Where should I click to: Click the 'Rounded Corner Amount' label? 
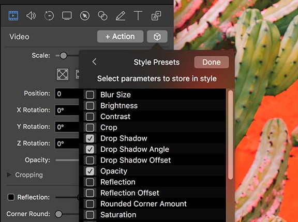point(143,204)
